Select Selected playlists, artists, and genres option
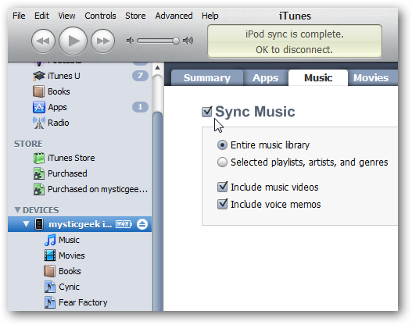Viewport: 412px width, 325px height. tap(222, 162)
